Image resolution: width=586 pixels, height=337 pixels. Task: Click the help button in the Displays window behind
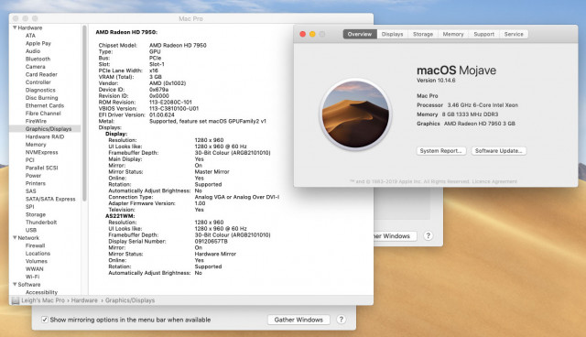tap(429, 235)
